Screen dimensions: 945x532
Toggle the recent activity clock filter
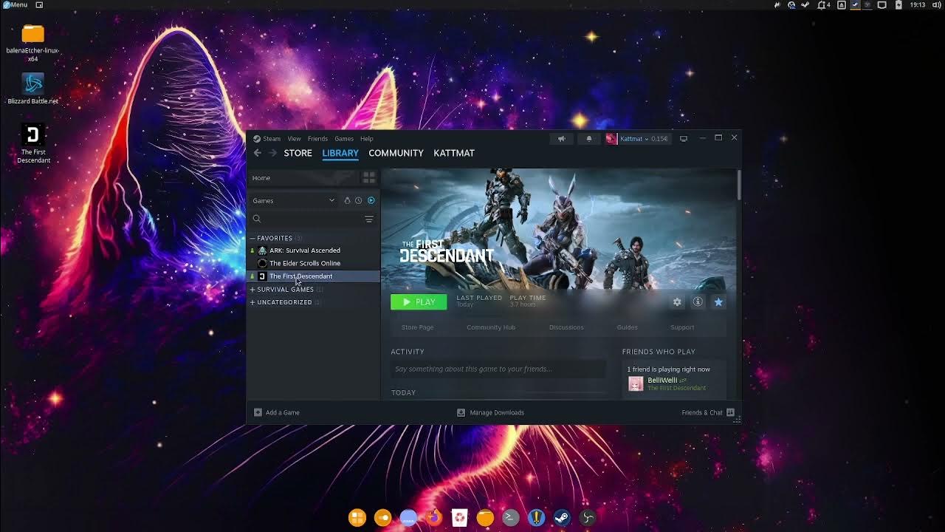tap(359, 200)
